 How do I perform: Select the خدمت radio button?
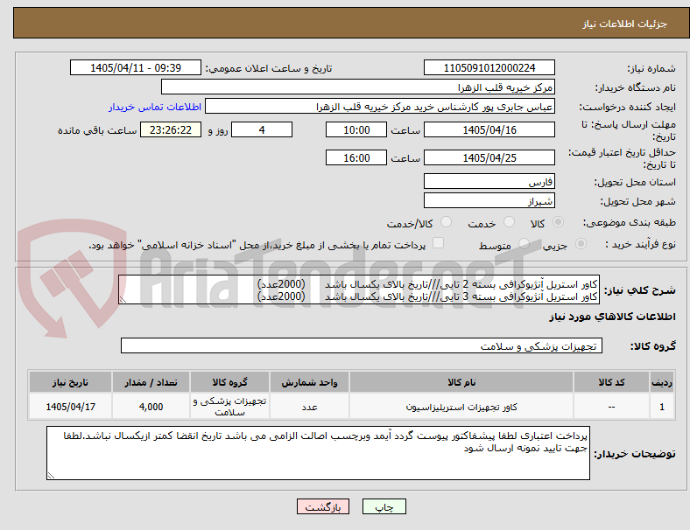pos(509,222)
